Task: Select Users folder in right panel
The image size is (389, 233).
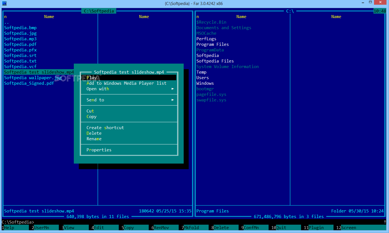Action: (203, 78)
